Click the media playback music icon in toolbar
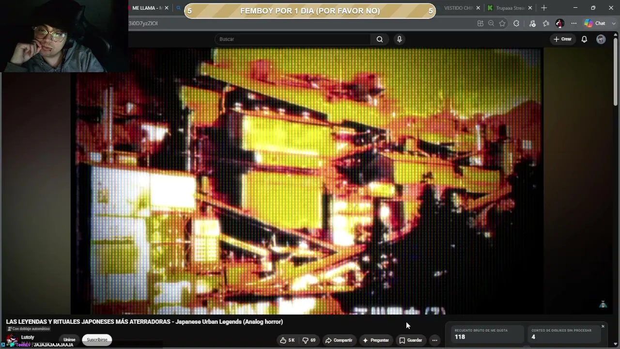The width and height of the screenshot is (620, 349). click(x=532, y=23)
